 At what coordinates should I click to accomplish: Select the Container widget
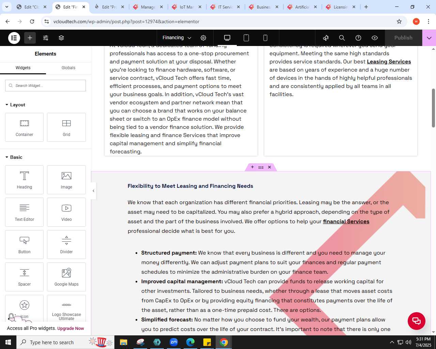coord(25,127)
